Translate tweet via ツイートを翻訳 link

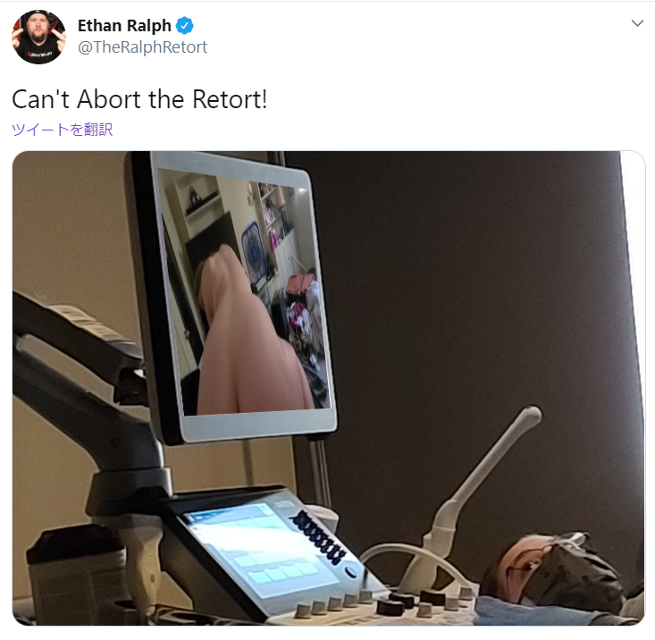click(x=63, y=130)
